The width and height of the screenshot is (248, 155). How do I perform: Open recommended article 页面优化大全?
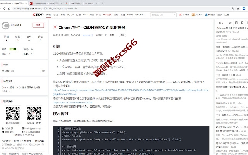(x=222, y=103)
